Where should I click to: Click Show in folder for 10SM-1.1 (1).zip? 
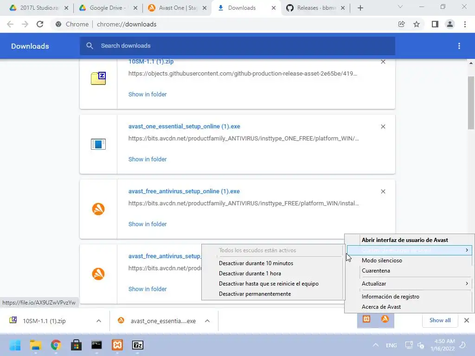click(148, 95)
